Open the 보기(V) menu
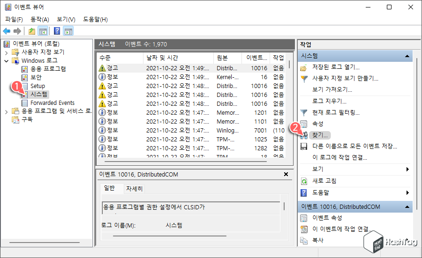This screenshot has height=258, width=422. tap(66, 20)
